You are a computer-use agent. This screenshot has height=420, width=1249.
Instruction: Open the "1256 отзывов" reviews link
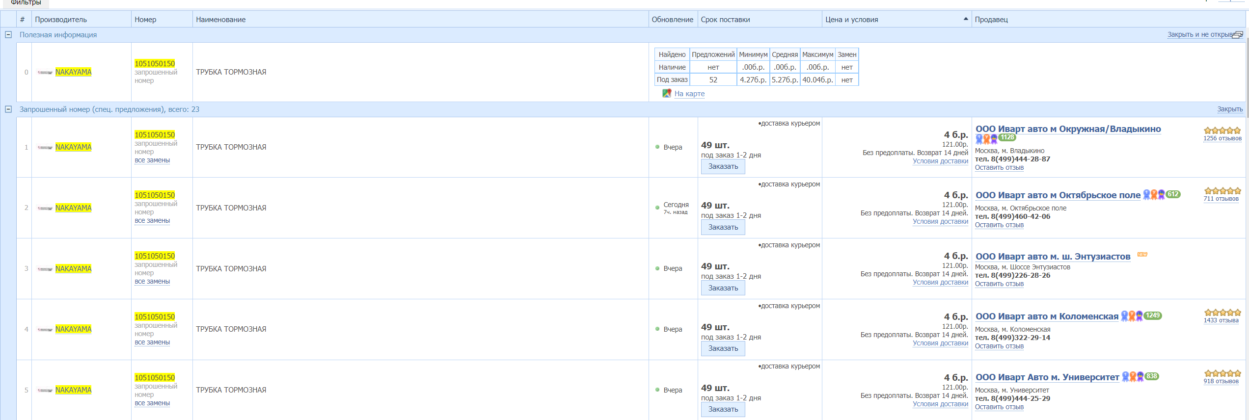coord(1222,138)
